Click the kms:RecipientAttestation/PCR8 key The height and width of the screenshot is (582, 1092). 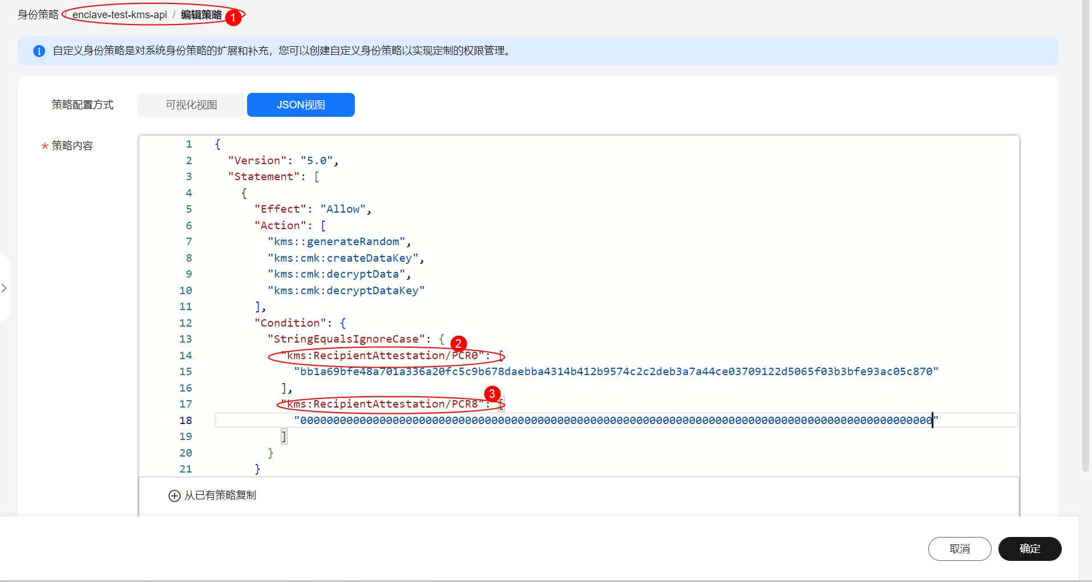[x=382, y=404]
